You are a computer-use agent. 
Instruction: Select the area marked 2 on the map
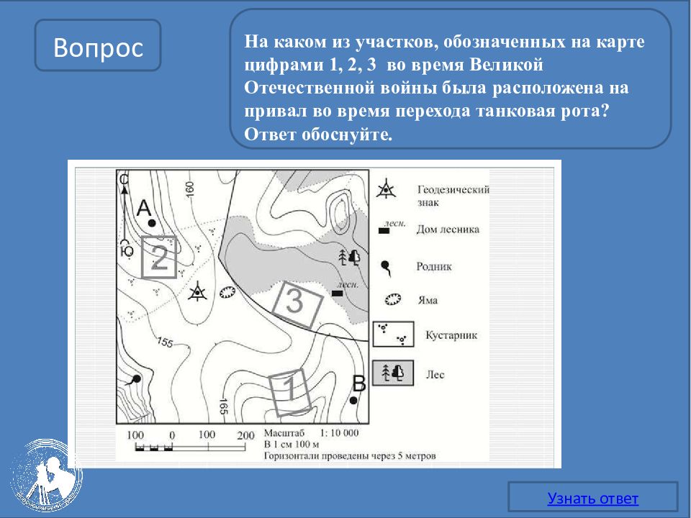[159, 258]
